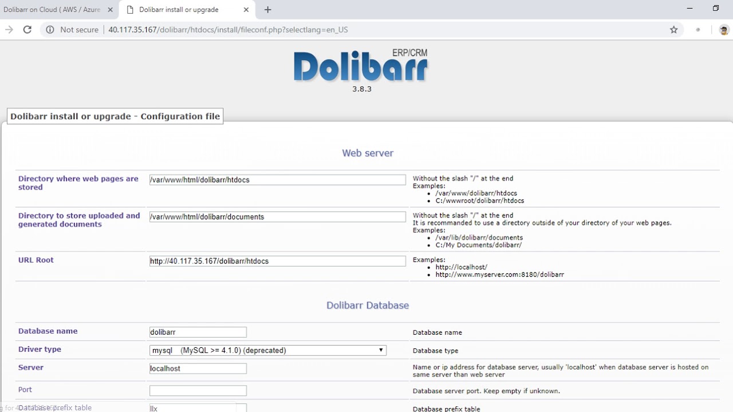This screenshot has width=733, height=412.
Task: Click the 'URL Root' label
Action: coord(36,260)
